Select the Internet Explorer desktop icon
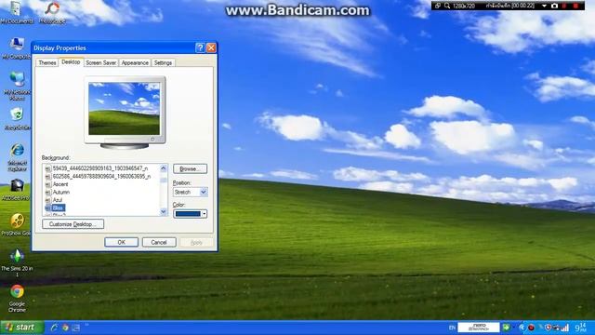The image size is (595, 335). [17, 157]
